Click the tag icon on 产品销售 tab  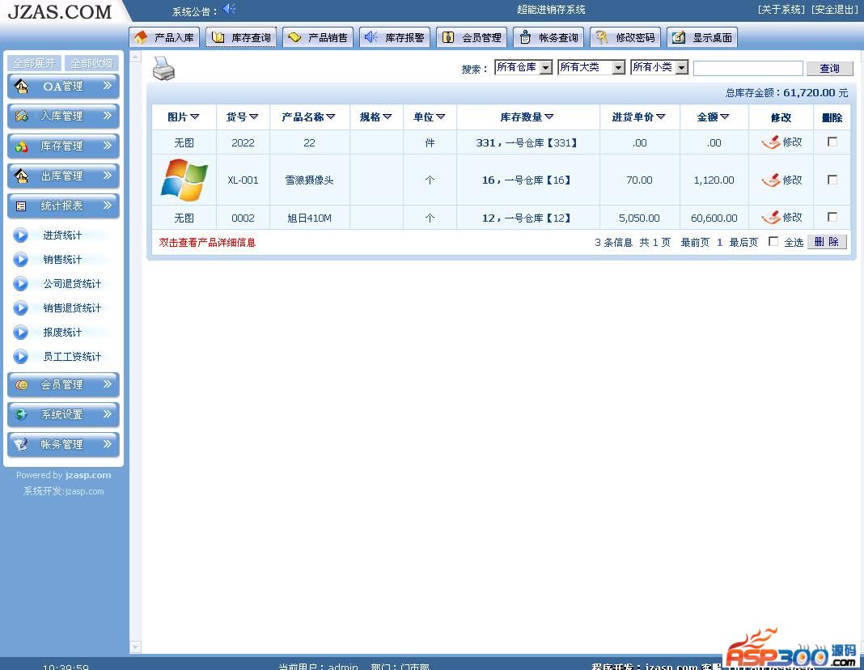(294, 37)
